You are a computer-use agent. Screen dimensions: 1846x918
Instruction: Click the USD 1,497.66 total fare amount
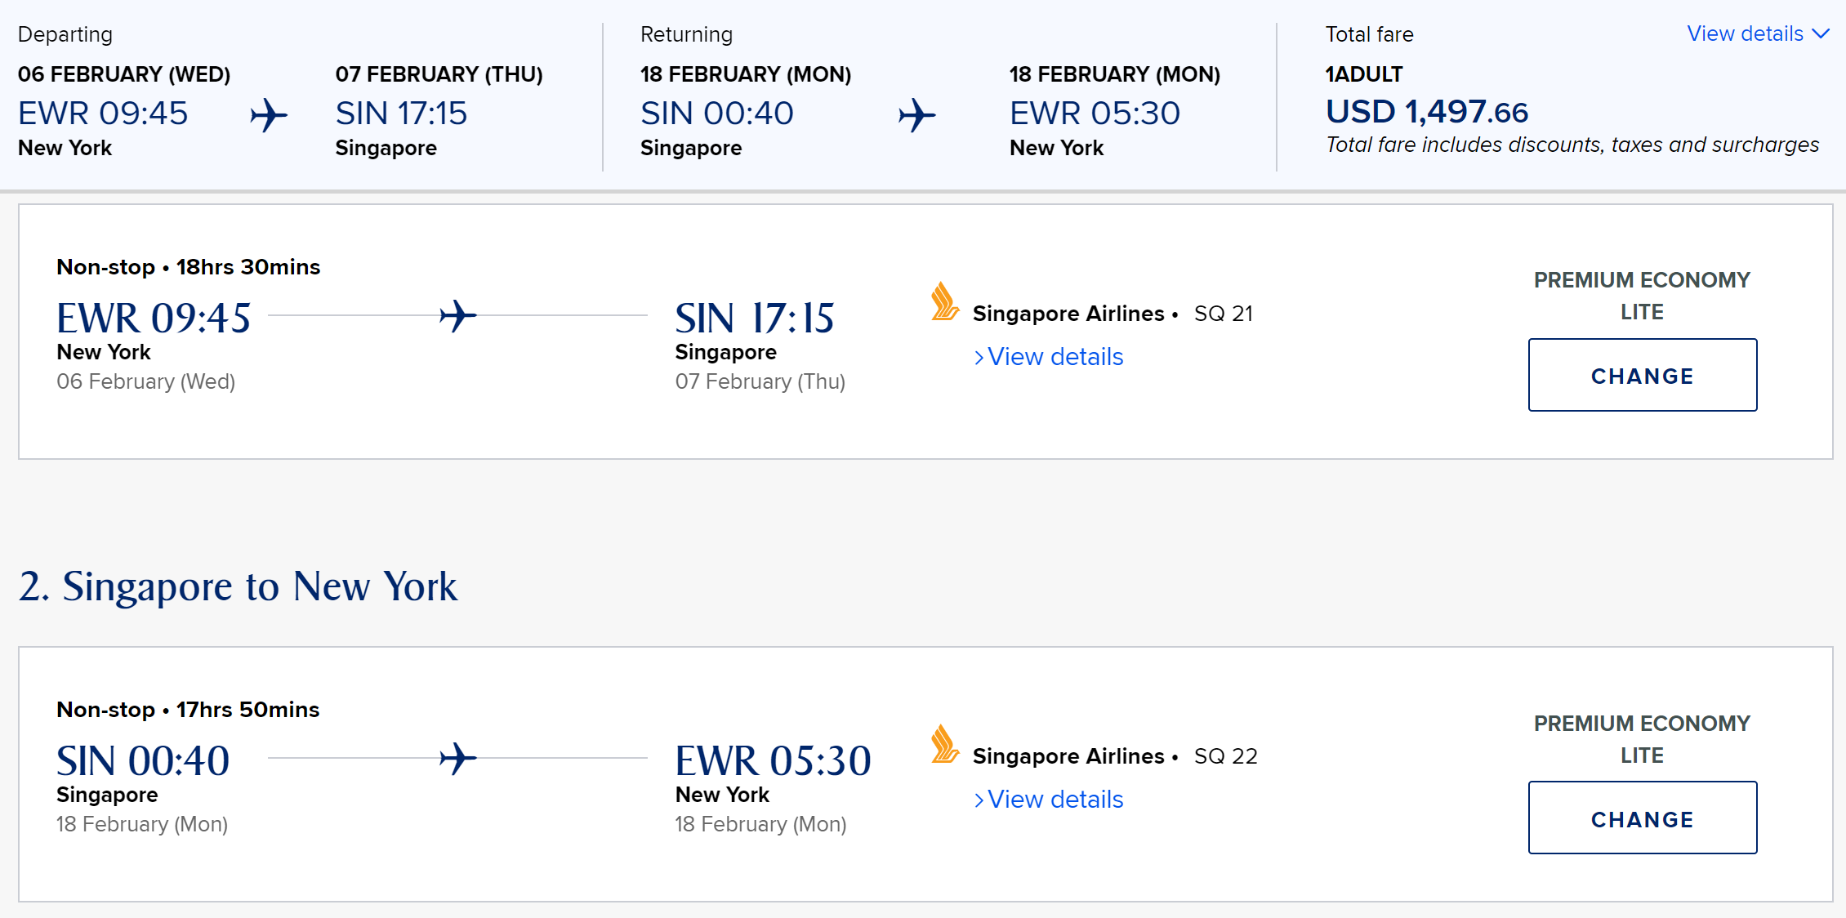[x=1426, y=112]
